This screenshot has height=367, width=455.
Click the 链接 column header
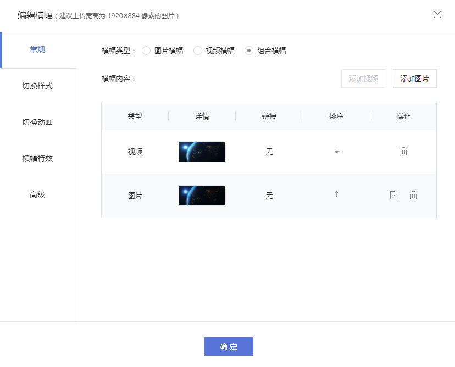pyautogui.click(x=269, y=116)
